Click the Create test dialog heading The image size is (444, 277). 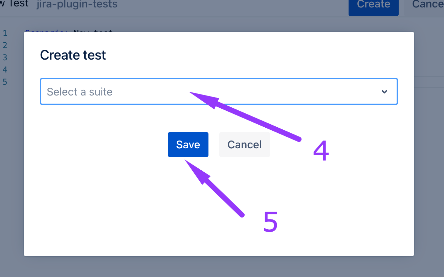pos(73,55)
